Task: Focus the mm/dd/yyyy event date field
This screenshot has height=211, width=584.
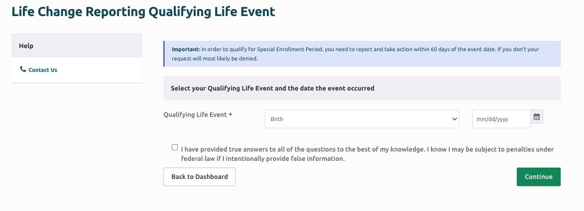Action: pos(501,119)
